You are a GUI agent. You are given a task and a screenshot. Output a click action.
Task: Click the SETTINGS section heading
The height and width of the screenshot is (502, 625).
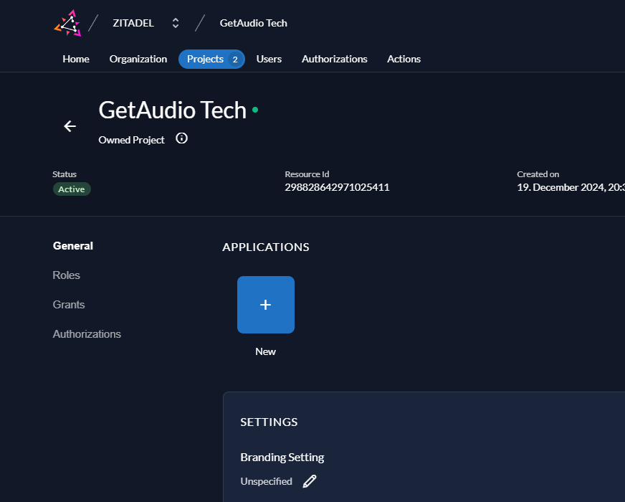tap(269, 422)
